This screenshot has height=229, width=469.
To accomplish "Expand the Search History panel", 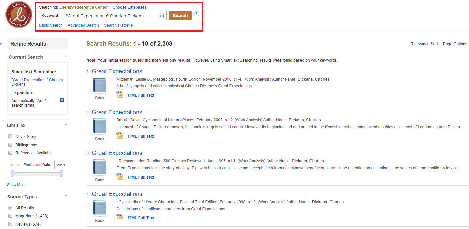I will tap(118, 25).
